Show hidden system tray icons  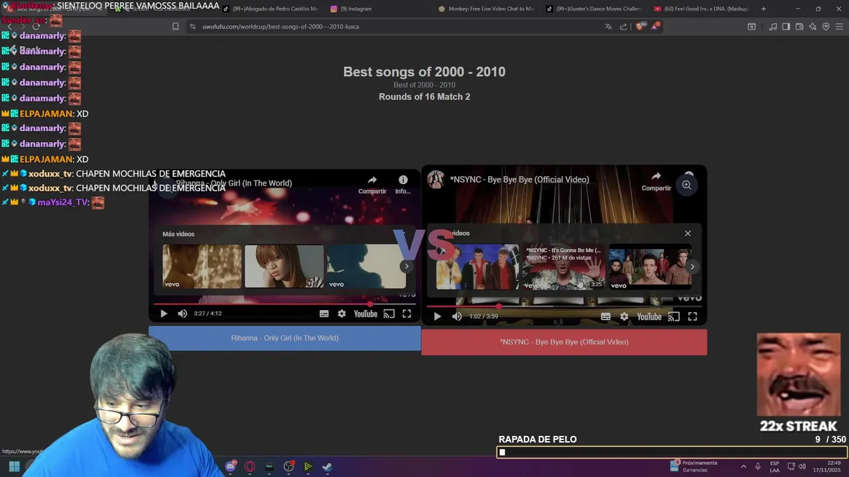click(x=743, y=466)
